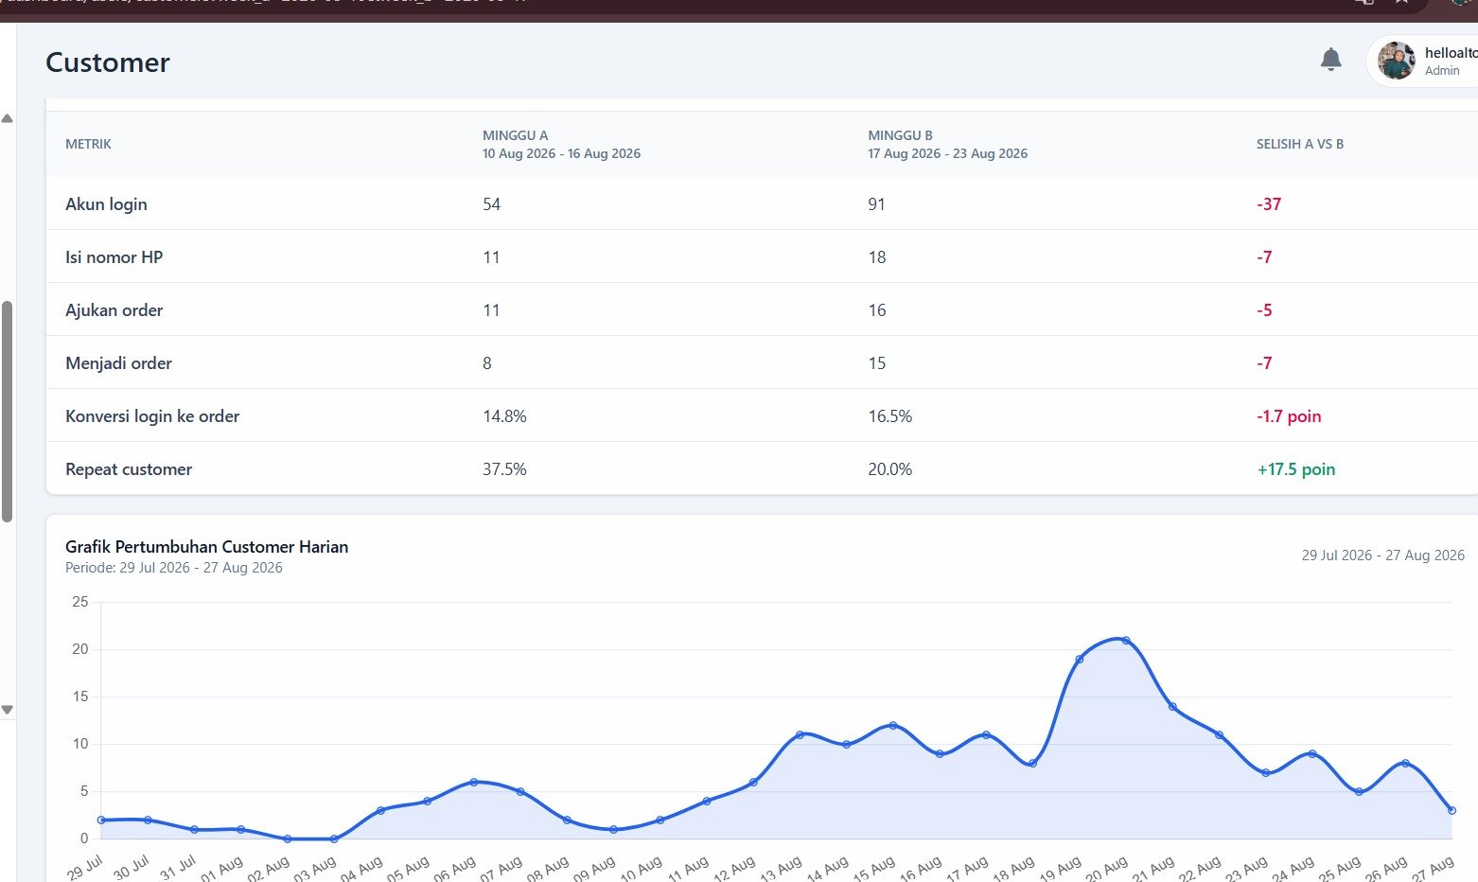Select the Ajukan order row label
Image resolution: width=1478 pixels, height=882 pixels.
click(114, 310)
